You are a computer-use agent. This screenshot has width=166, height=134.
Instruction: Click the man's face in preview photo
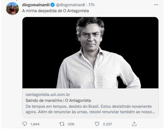(x=90, y=36)
